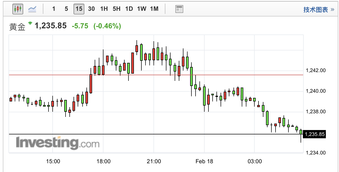Click the 1,238.00 price axis label

pos(316,112)
